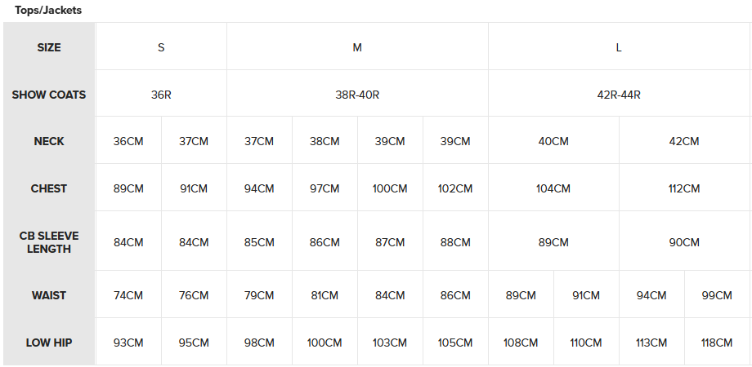The height and width of the screenshot is (367, 752).
Task: Click the 38R-40R show coat cell
Action: 357,95
